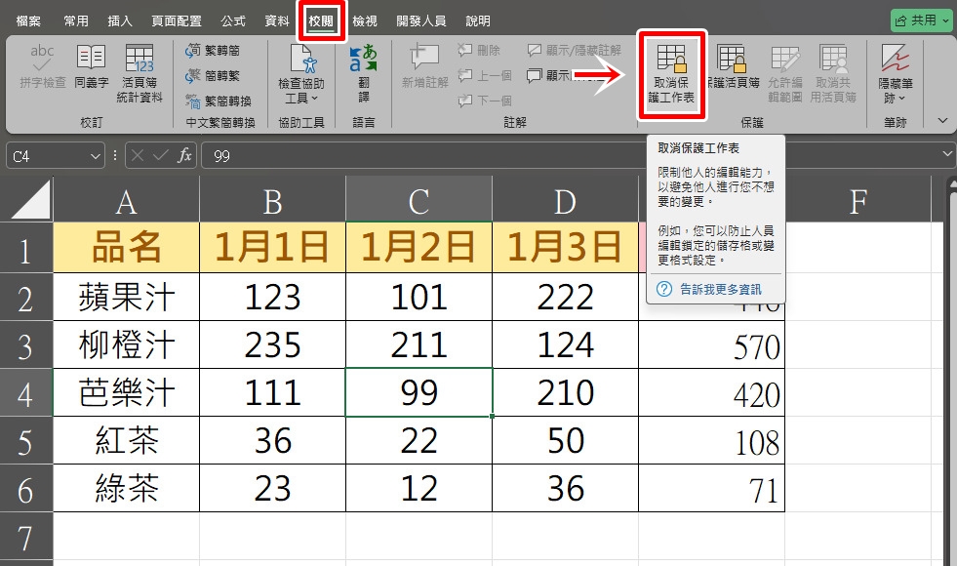Click the 柳橙汁 cell
This screenshot has width=957, height=566.
tap(127, 345)
